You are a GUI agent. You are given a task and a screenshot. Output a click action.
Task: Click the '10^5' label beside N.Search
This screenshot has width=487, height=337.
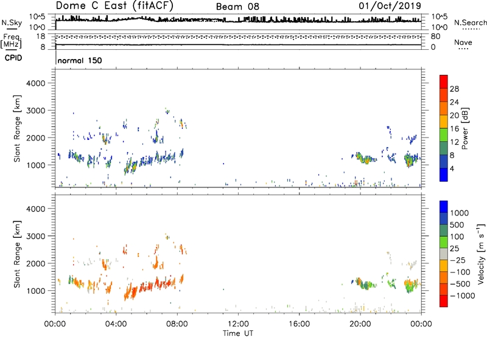coord(440,16)
